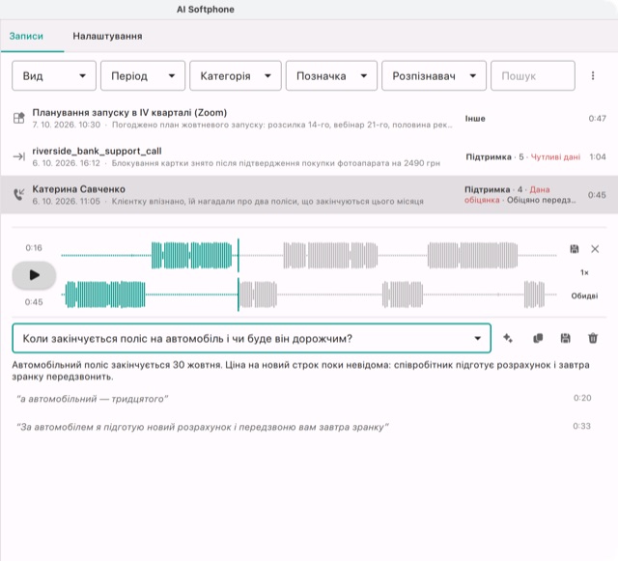Delete the question with trash icon
The width and height of the screenshot is (618, 561).
tap(593, 338)
